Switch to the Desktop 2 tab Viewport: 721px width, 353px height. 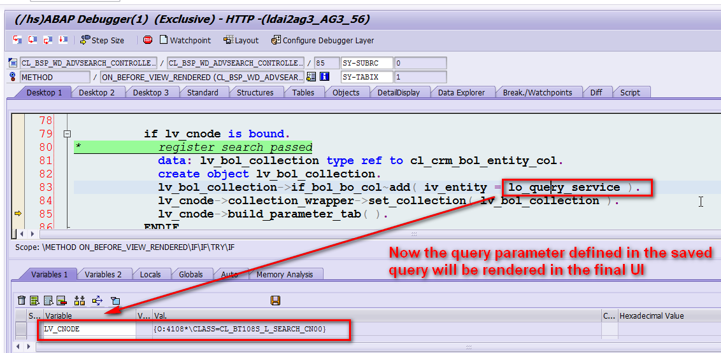(97, 92)
